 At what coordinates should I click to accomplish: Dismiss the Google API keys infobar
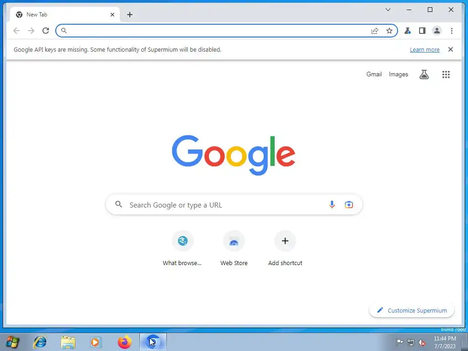click(450, 49)
